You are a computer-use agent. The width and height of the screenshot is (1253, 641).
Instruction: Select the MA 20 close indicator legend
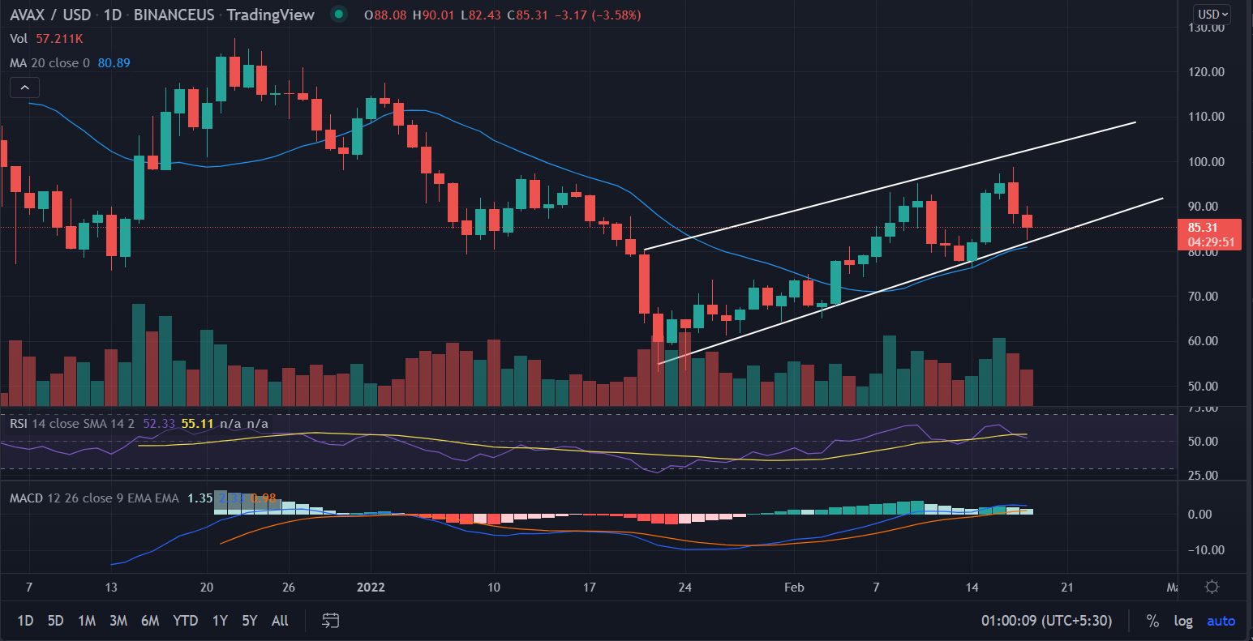click(x=50, y=62)
